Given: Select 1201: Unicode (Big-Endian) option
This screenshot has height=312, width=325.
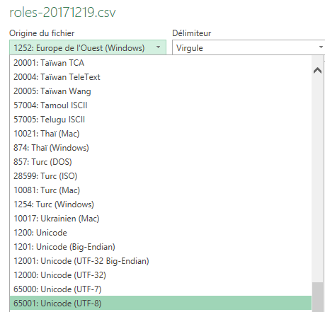Looking at the screenshot, I should [161, 247].
